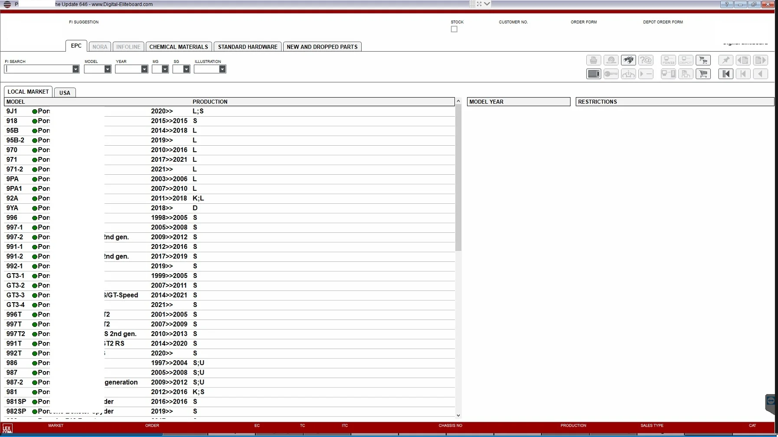
Task: Switch to the NORA tab
Action: pyautogui.click(x=100, y=47)
